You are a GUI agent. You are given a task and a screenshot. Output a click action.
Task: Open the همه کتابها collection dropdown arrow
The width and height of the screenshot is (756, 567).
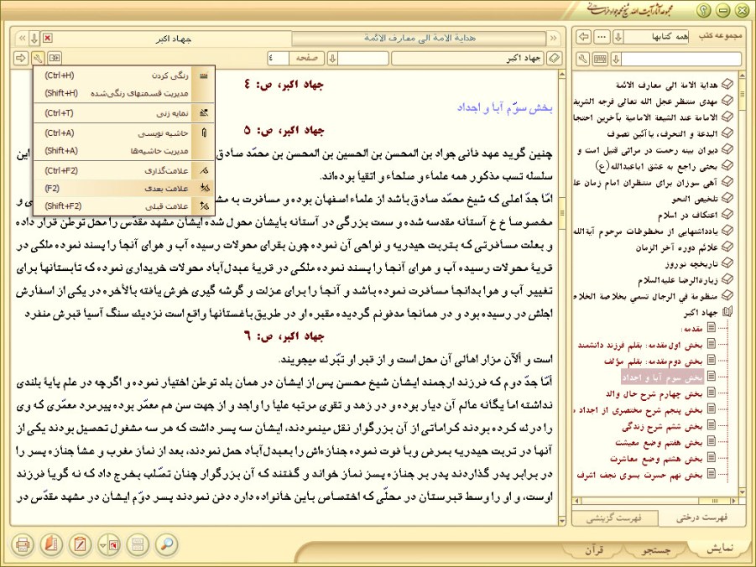point(618,37)
